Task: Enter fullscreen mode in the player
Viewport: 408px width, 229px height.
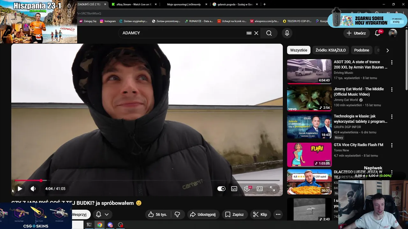Action: point(272,189)
